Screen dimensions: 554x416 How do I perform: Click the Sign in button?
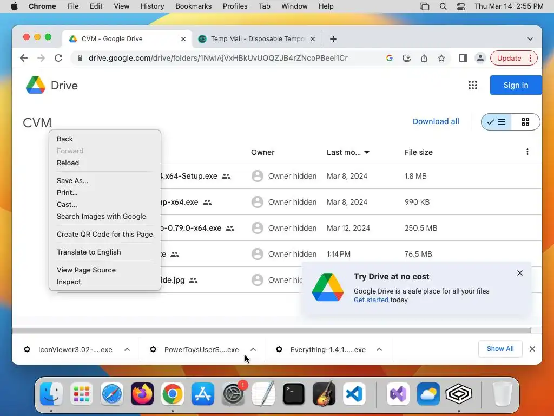pyautogui.click(x=516, y=85)
